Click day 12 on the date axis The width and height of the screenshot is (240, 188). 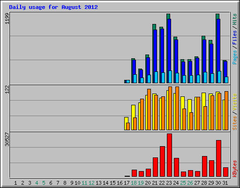pyautogui.click(x=91, y=183)
